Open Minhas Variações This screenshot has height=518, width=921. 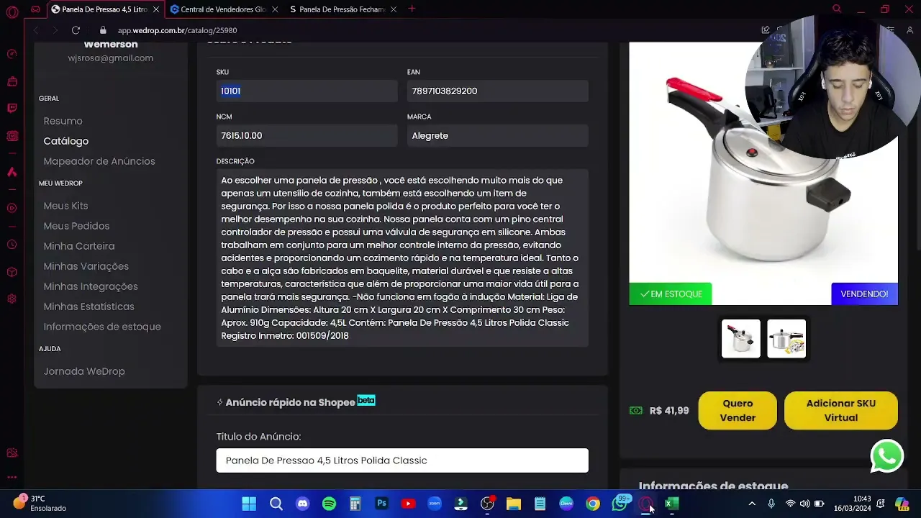point(86,266)
